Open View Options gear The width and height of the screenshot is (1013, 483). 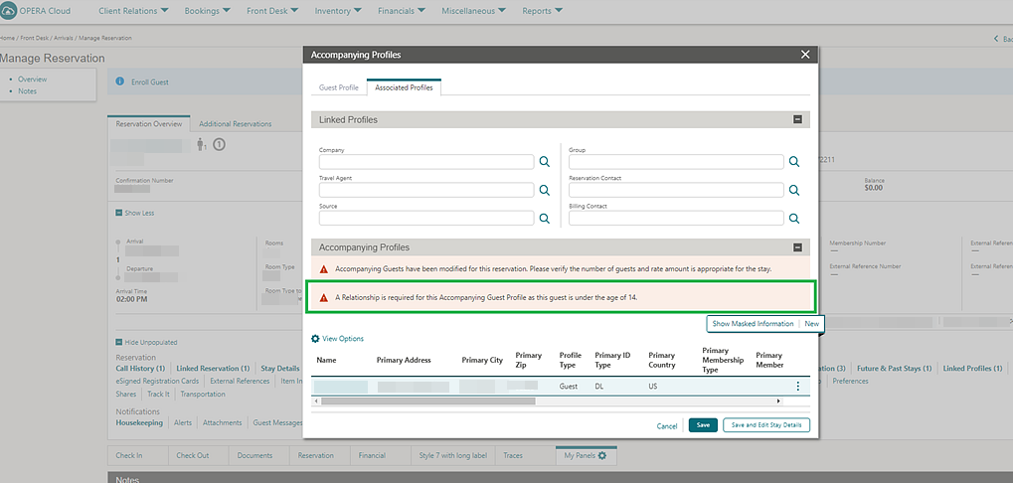pyautogui.click(x=315, y=338)
